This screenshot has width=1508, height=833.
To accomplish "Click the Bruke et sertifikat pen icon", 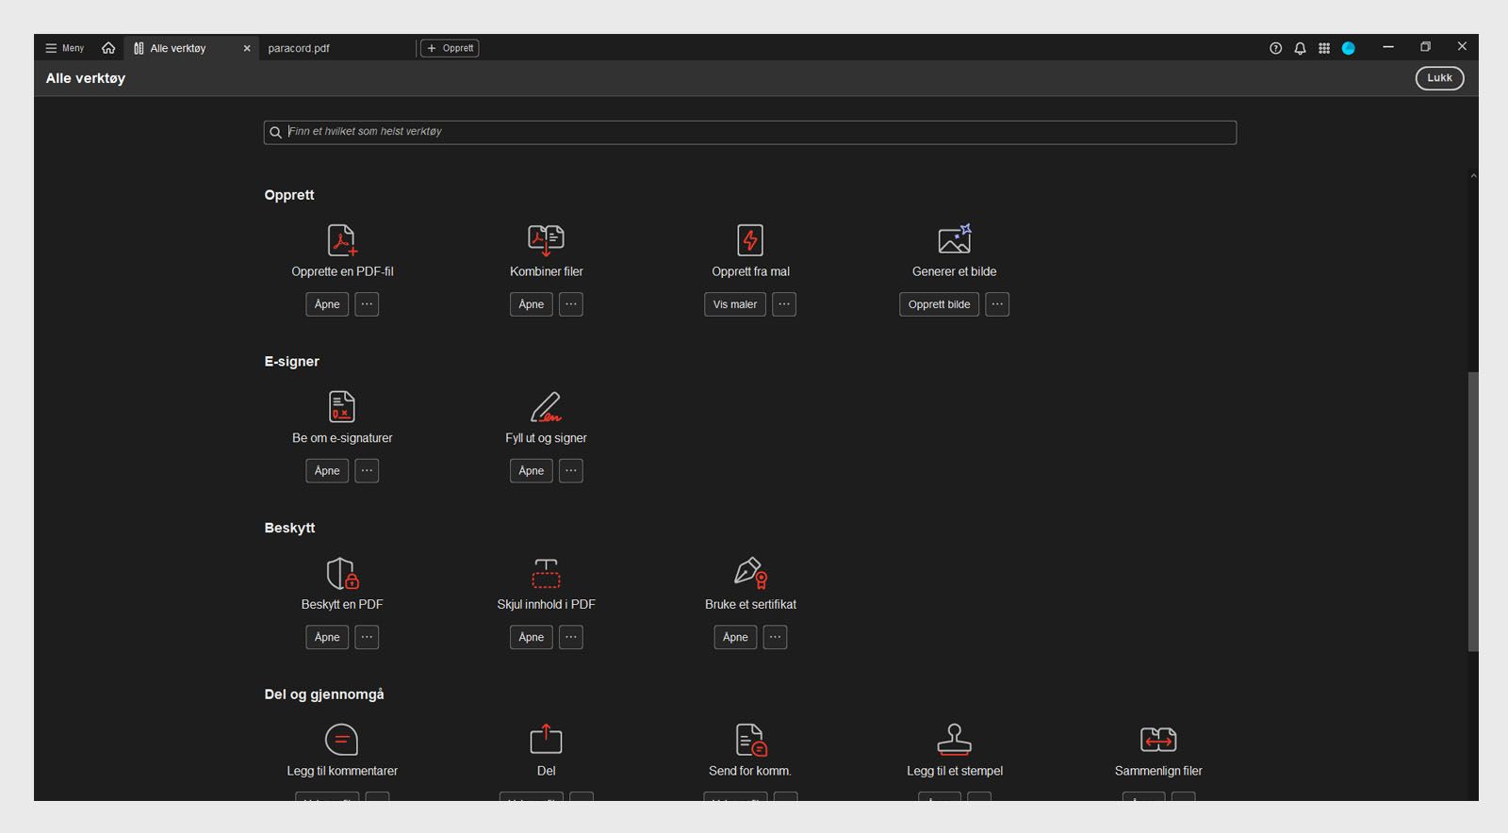I will [750, 573].
